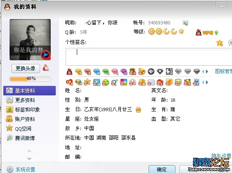232x173 pixels.
Task: Click the rainbow diamond badge
Action: point(78,82)
